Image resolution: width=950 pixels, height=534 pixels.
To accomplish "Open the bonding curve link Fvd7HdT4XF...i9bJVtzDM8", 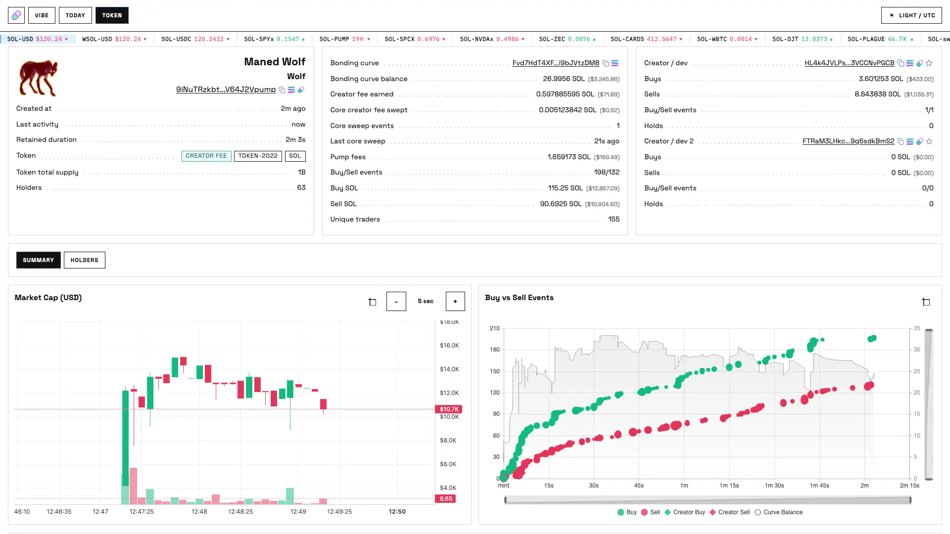I will coord(556,63).
